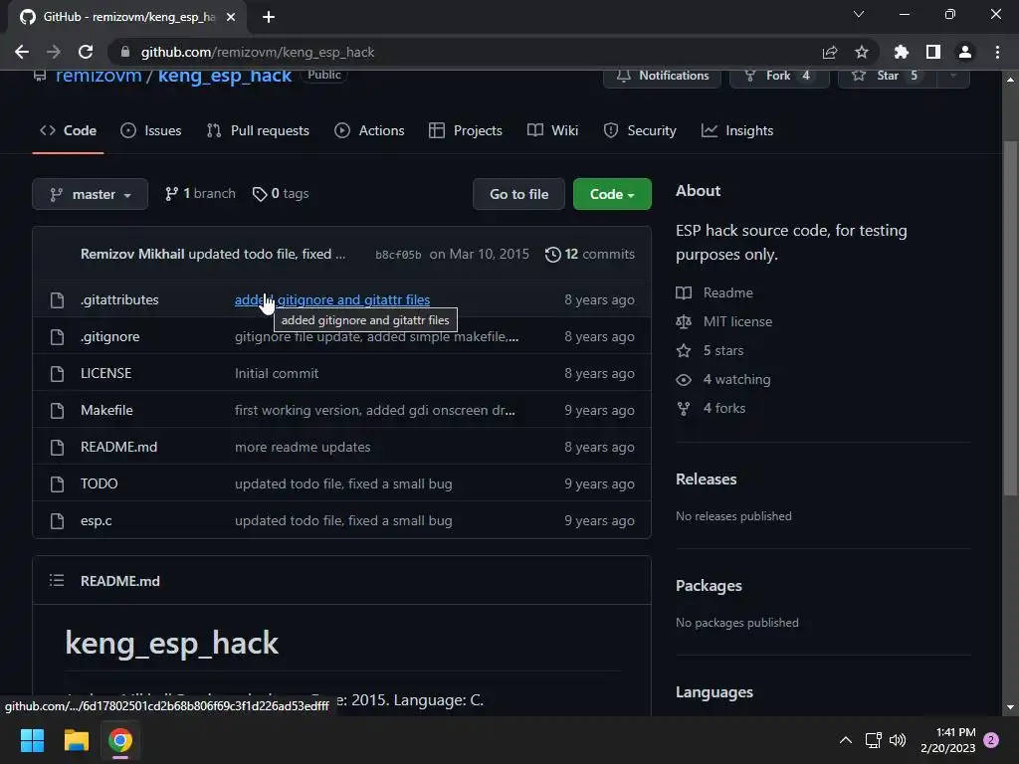Open Chrome three-dot menu
The image size is (1019, 764).
point(997,52)
